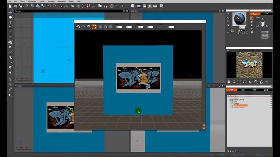Image resolution: width=280 pixels, height=157 pixels.
Task: Click the first numeric field in popup toolbar
Action: pos(119,27)
